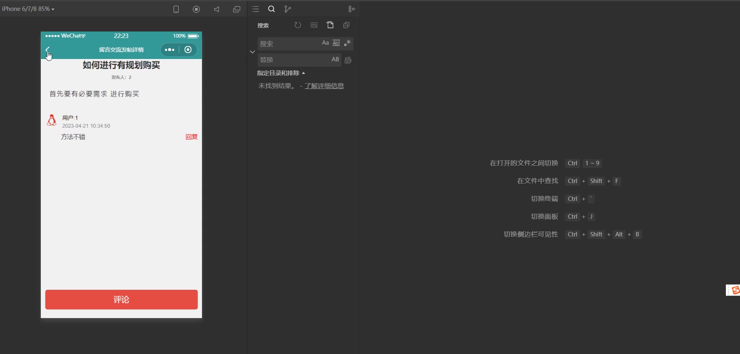Screen dimensions: 740x354
Task: Tap the red 回复 link
Action: point(191,137)
